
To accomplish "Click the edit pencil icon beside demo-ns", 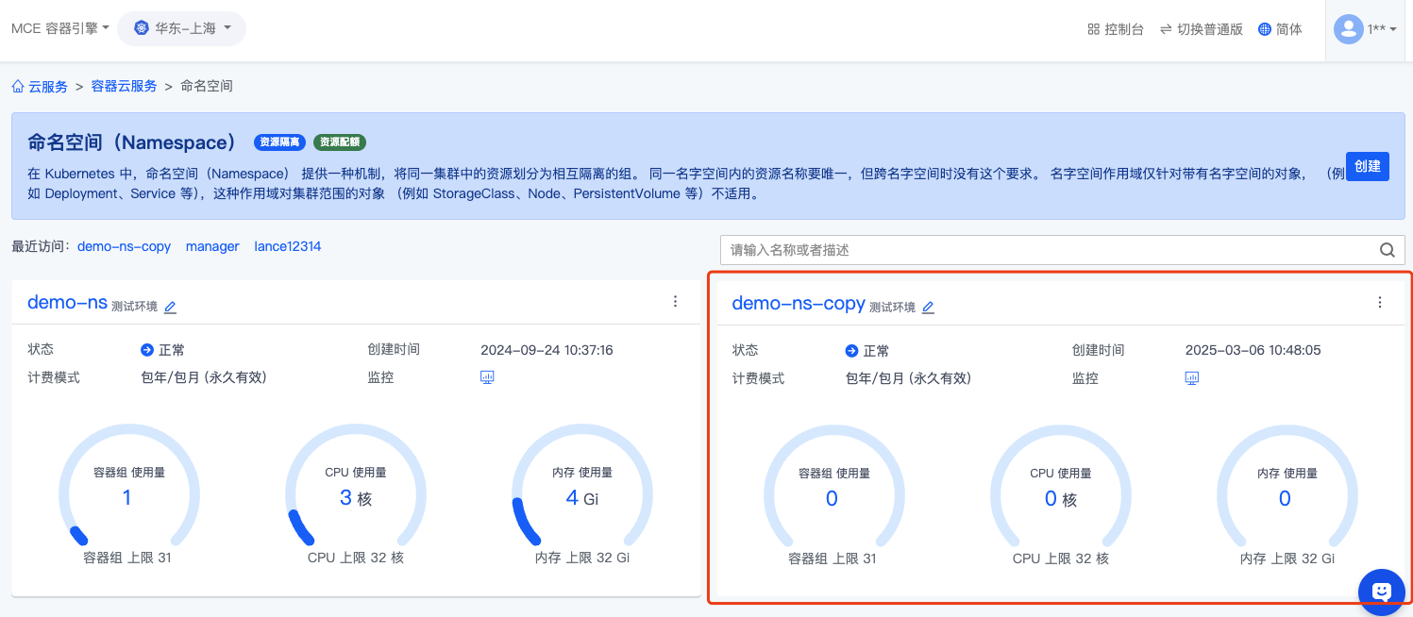I will point(170,308).
